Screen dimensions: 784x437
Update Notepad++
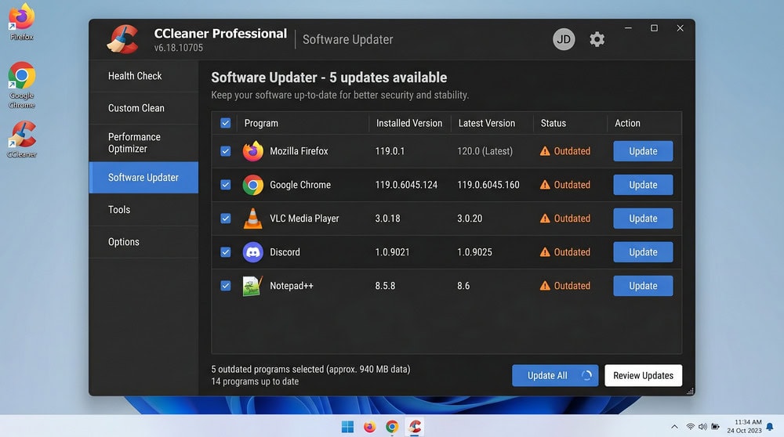pyautogui.click(x=643, y=286)
